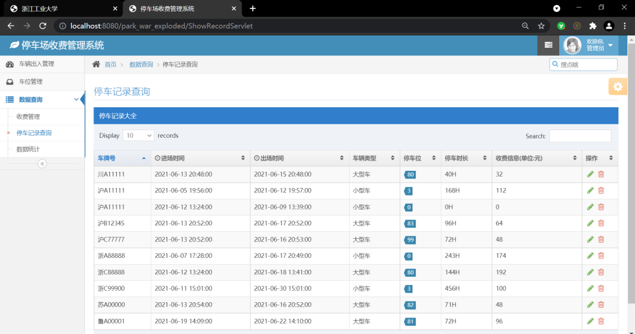
Task: Open the Display records count dropdown
Action: pyautogui.click(x=138, y=135)
